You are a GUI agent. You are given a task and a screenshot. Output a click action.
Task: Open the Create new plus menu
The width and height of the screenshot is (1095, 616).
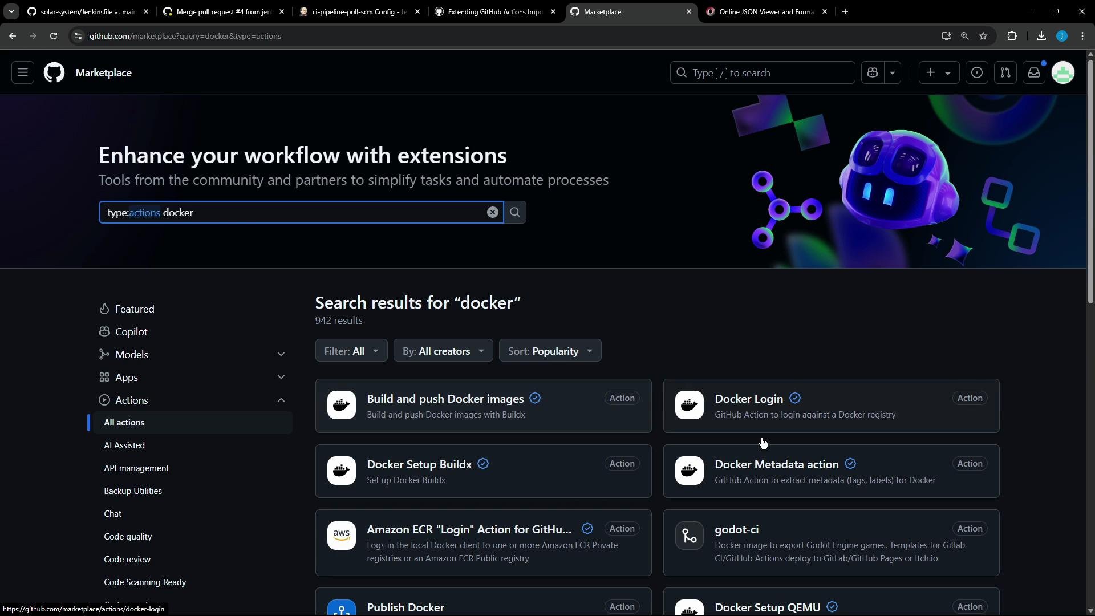coord(939,73)
